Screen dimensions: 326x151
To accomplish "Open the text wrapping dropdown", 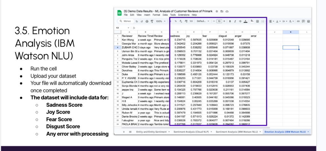I will pyautogui.click(x=284, y=21).
